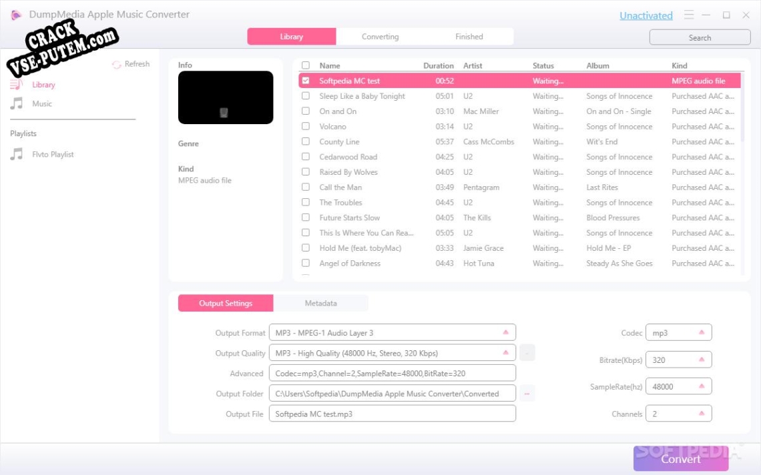
Task: Open the Metadata tab
Action: tap(321, 304)
